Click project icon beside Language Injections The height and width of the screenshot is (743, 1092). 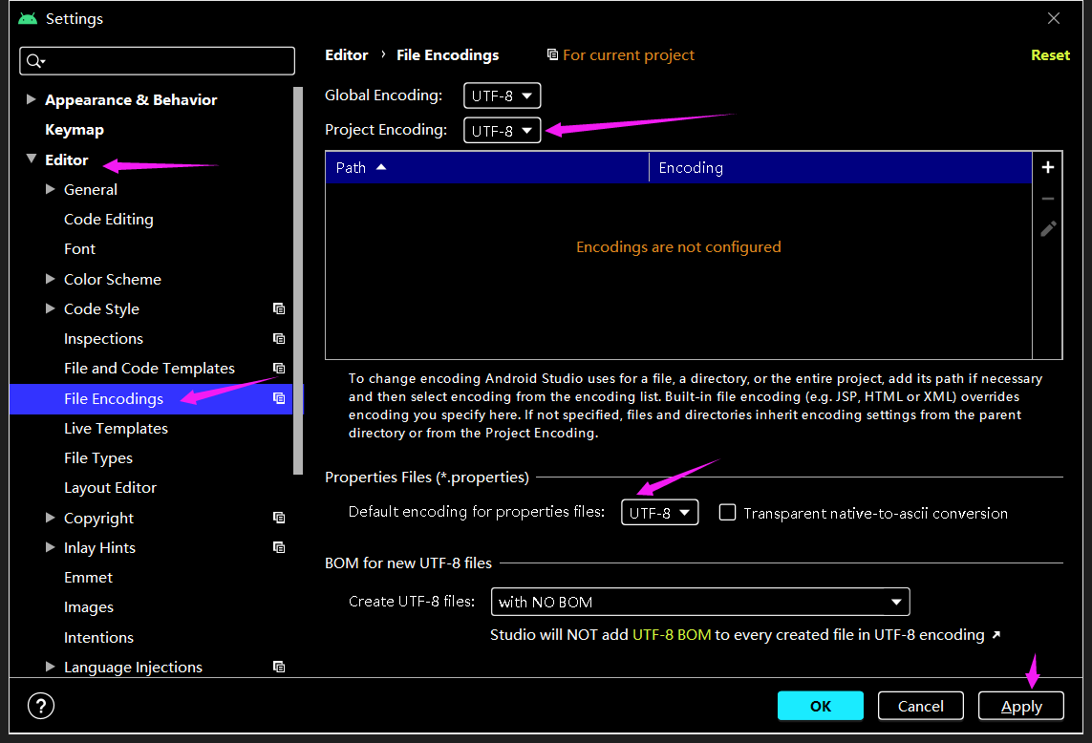click(x=279, y=668)
